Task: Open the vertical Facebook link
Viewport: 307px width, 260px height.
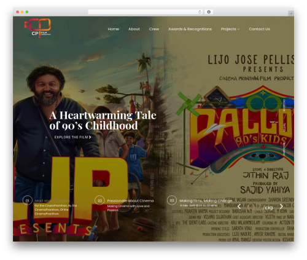Action: coord(284,105)
